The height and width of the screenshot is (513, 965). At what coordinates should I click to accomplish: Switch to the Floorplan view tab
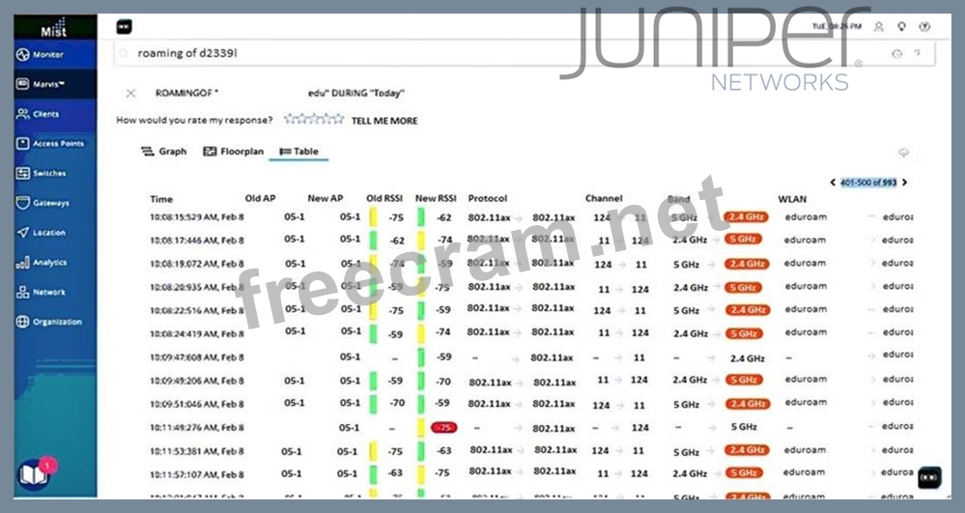tap(232, 152)
